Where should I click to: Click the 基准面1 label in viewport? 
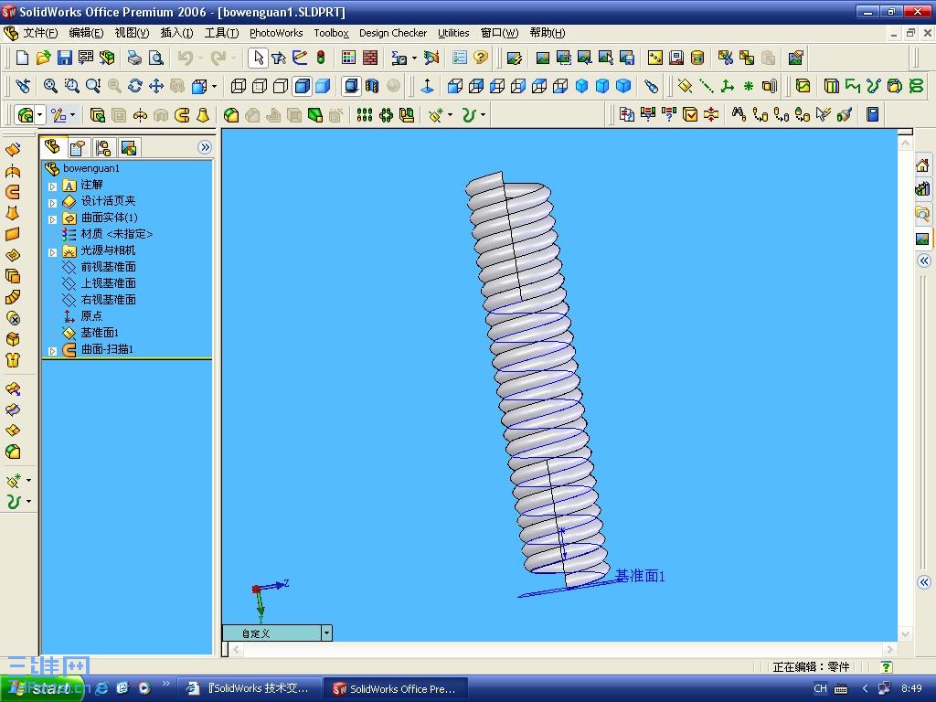tap(640, 576)
